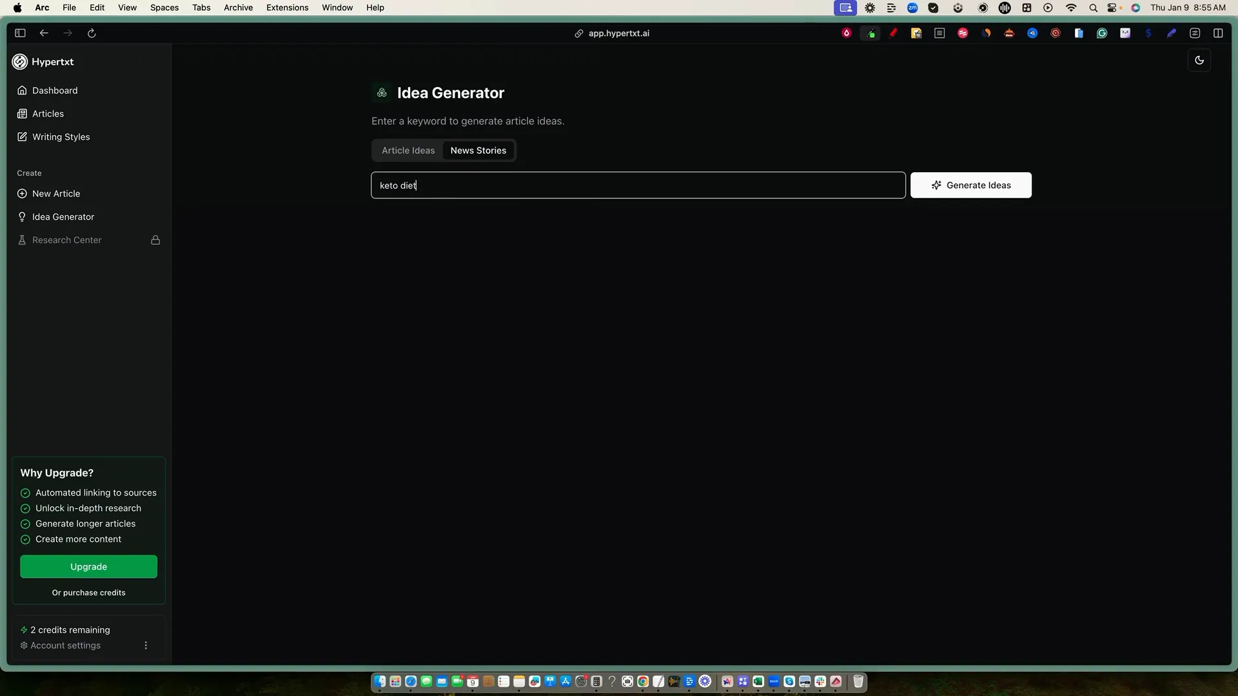Open Dashboard from sidebar
Image resolution: width=1238 pixels, height=696 pixels.
click(55, 91)
